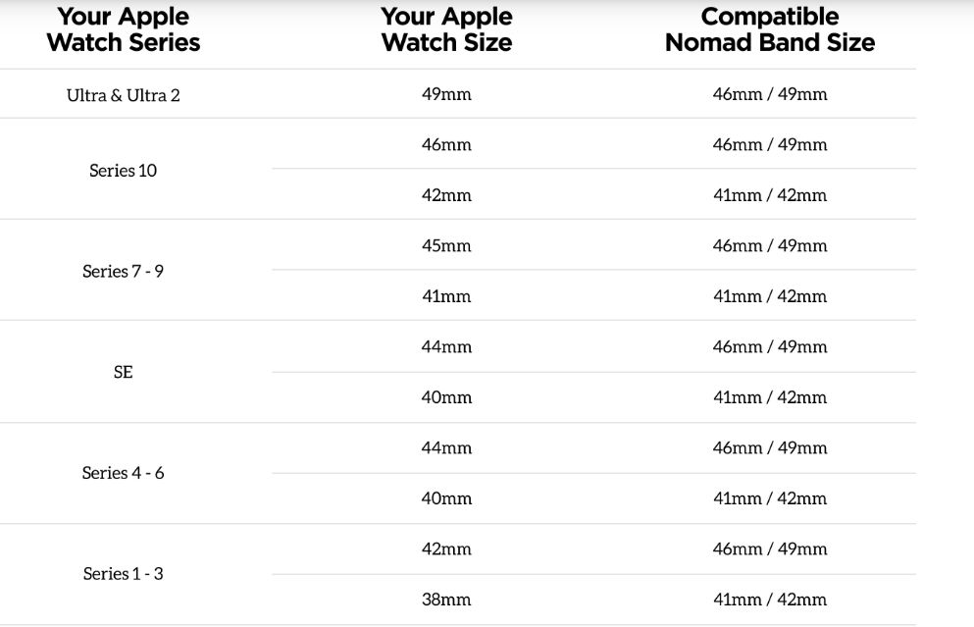
Task: Select the band size beside 38mm
Action: (770, 600)
